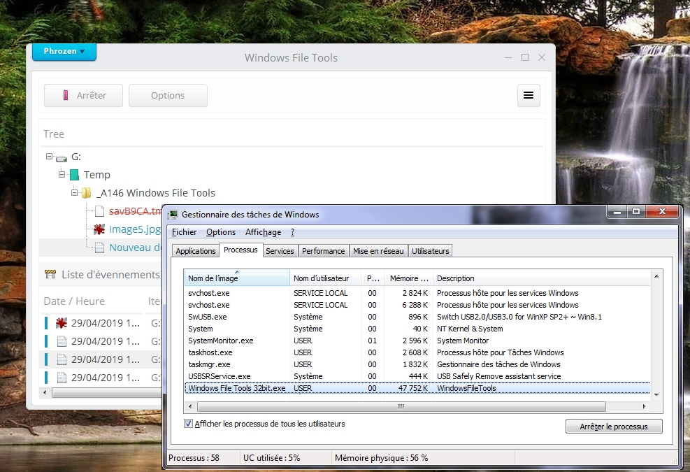Select the USBSRService.exe process
The width and height of the screenshot is (690, 472).
[x=417, y=376]
